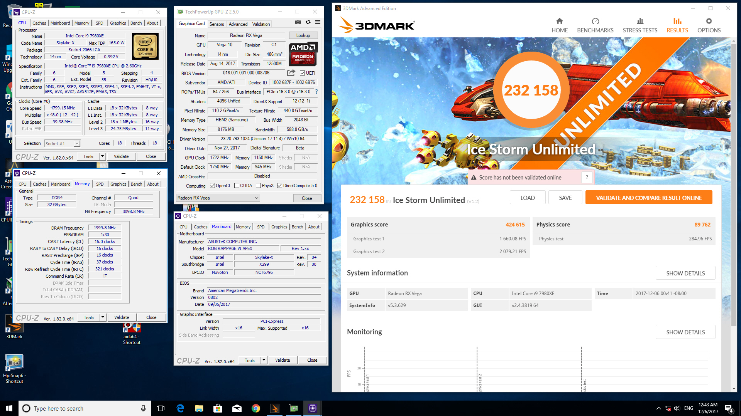The width and height of the screenshot is (741, 416).
Task: Click VALIDATE AND COMPARE RESULT ONLINE
Action: click(649, 198)
